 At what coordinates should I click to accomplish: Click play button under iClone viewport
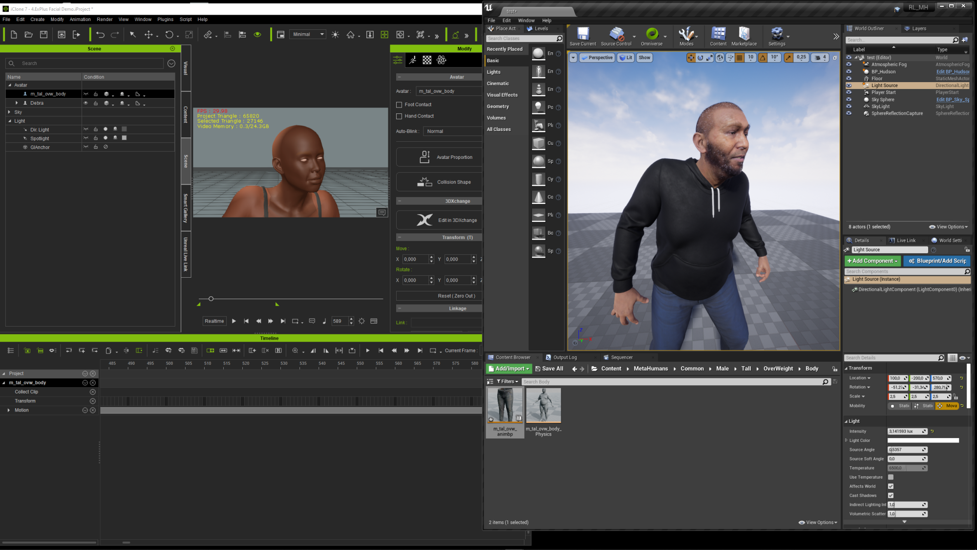click(234, 321)
